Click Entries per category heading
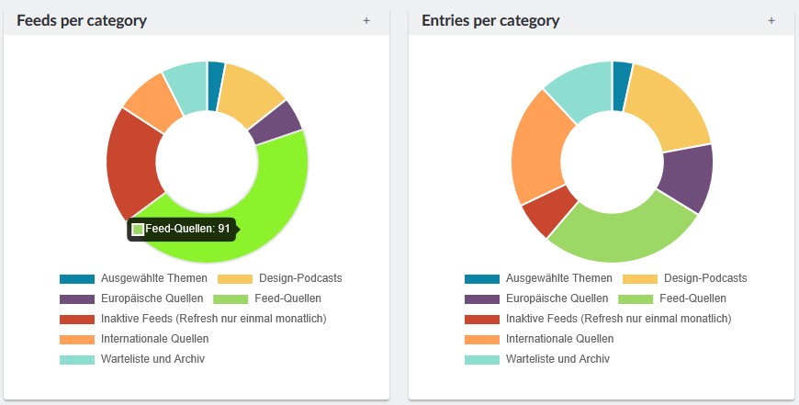Viewport: 799px width, 405px height. (490, 20)
